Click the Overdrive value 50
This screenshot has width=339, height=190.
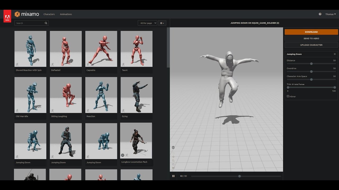pos(334,68)
